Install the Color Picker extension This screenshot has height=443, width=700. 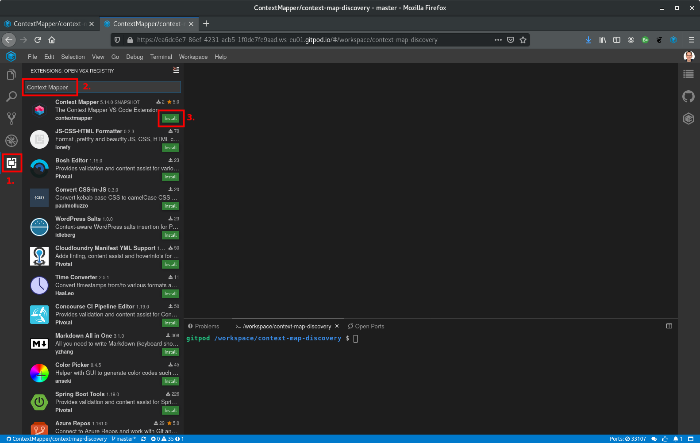tap(170, 381)
